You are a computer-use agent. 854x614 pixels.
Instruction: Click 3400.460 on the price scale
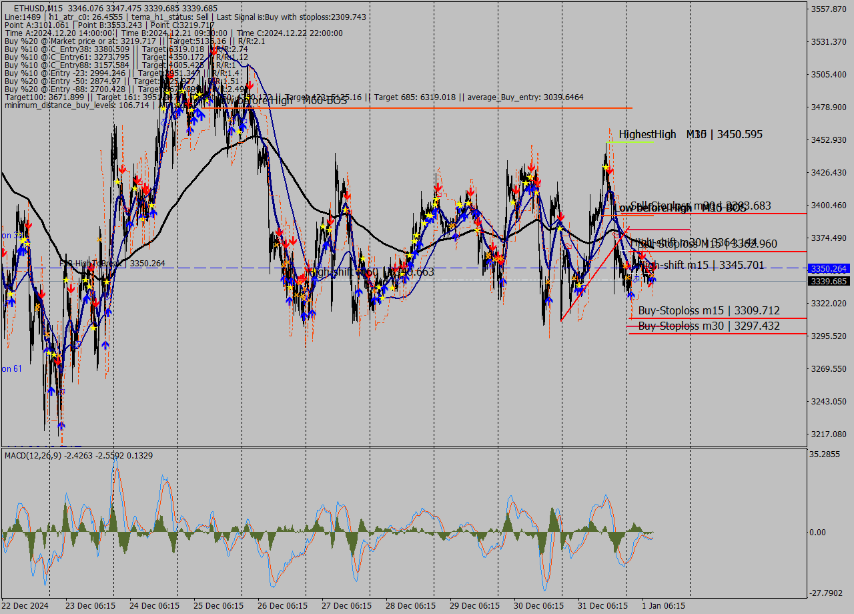(x=829, y=206)
